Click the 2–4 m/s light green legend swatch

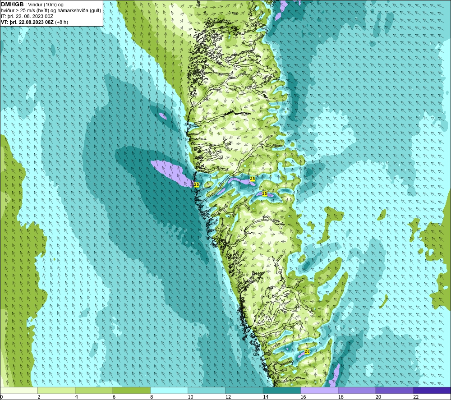[x=56, y=390]
